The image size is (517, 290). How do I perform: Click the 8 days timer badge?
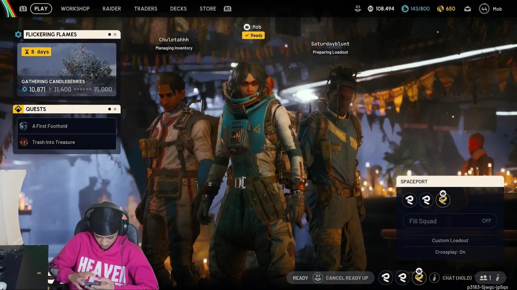point(36,52)
